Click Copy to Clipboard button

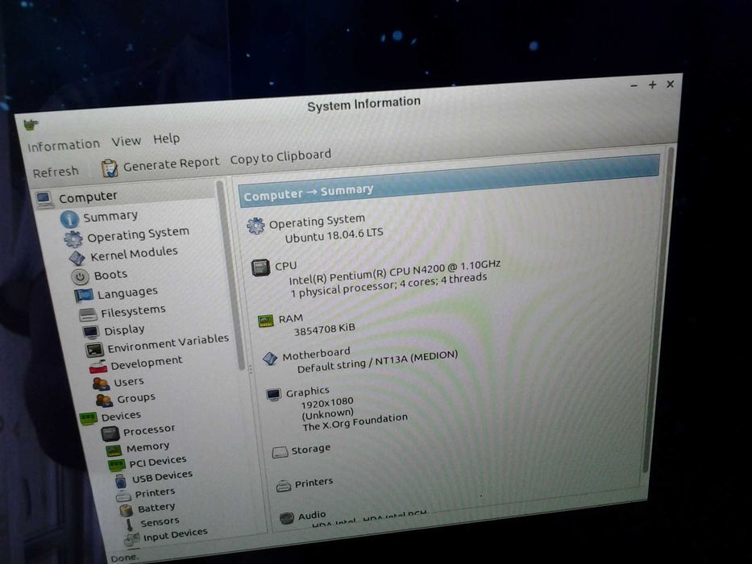point(280,157)
